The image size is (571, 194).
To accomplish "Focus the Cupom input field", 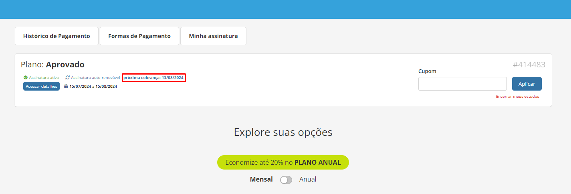I will pyautogui.click(x=462, y=84).
